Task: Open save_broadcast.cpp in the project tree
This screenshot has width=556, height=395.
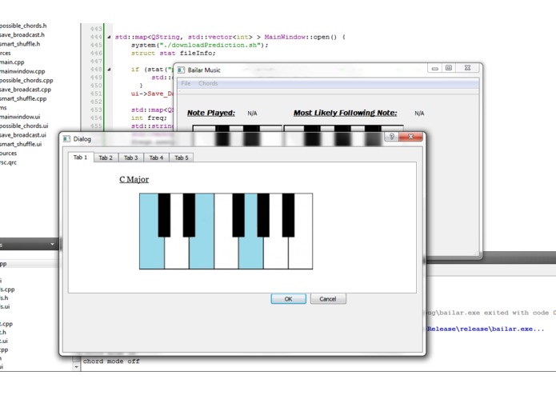Action: pyautogui.click(x=25, y=90)
